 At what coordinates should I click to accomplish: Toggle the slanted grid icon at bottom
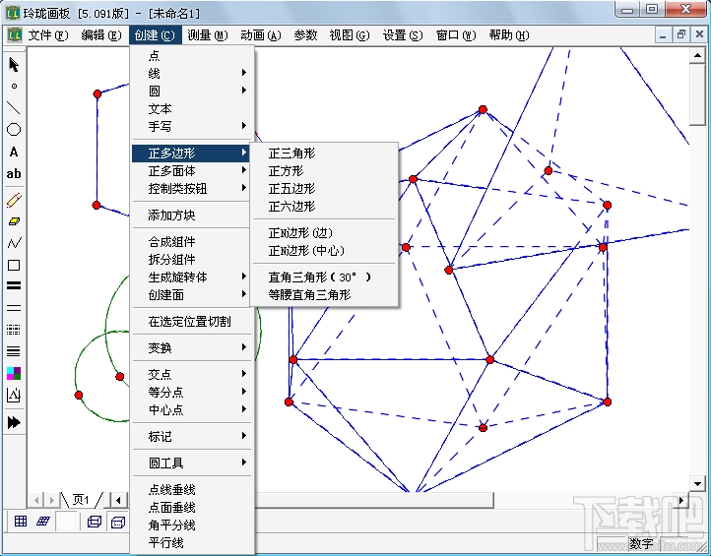[x=43, y=522]
